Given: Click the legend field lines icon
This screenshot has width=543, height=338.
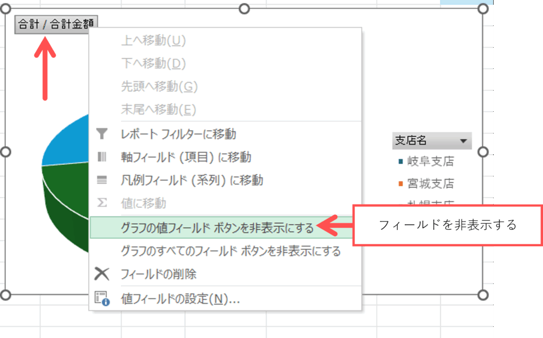Looking at the screenshot, I should click(102, 180).
